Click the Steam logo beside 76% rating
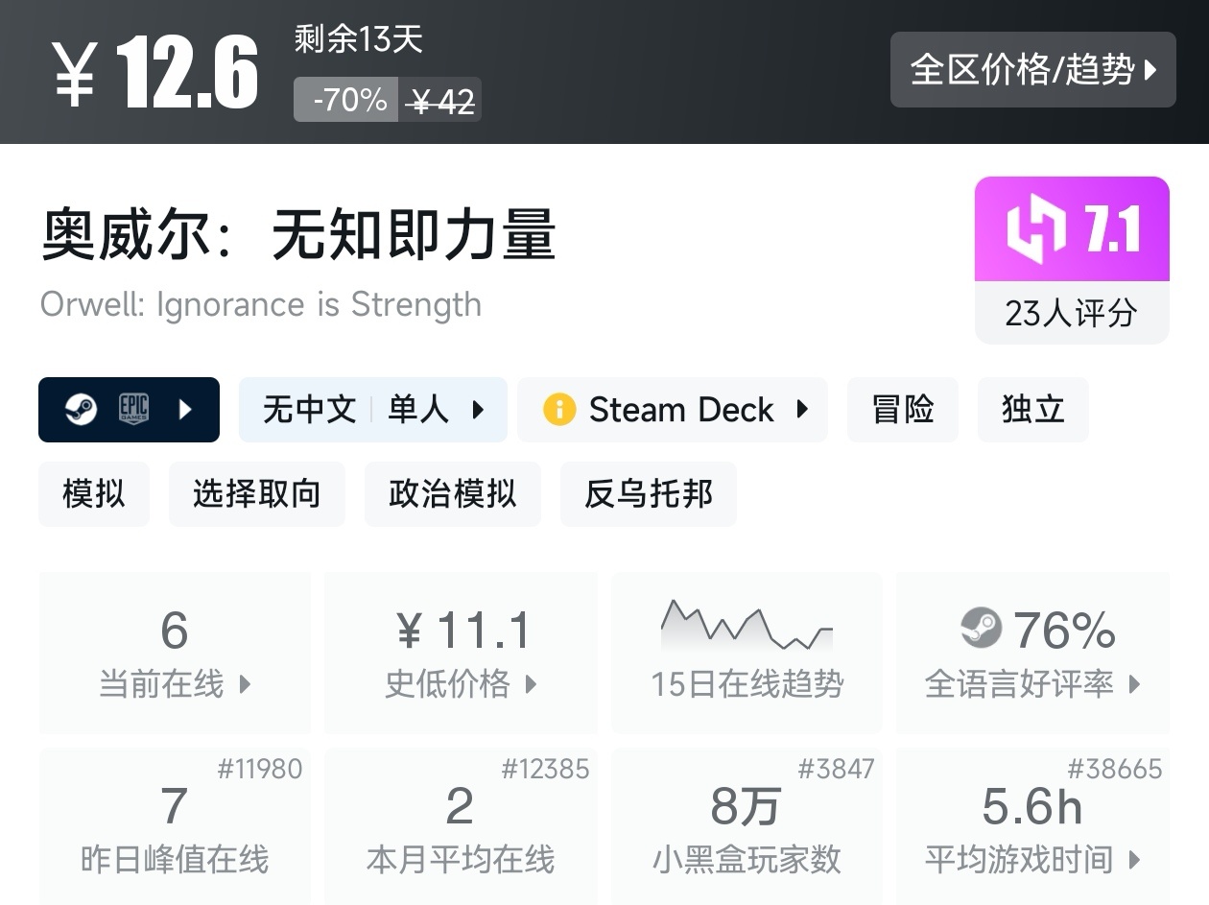1209x905 pixels. (x=981, y=629)
